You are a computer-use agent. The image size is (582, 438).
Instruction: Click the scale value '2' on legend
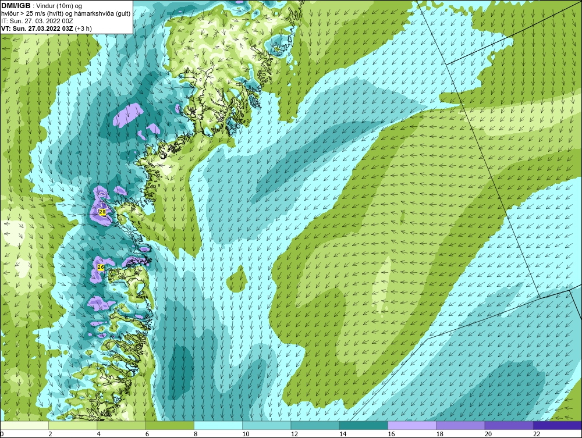(51, 435)
